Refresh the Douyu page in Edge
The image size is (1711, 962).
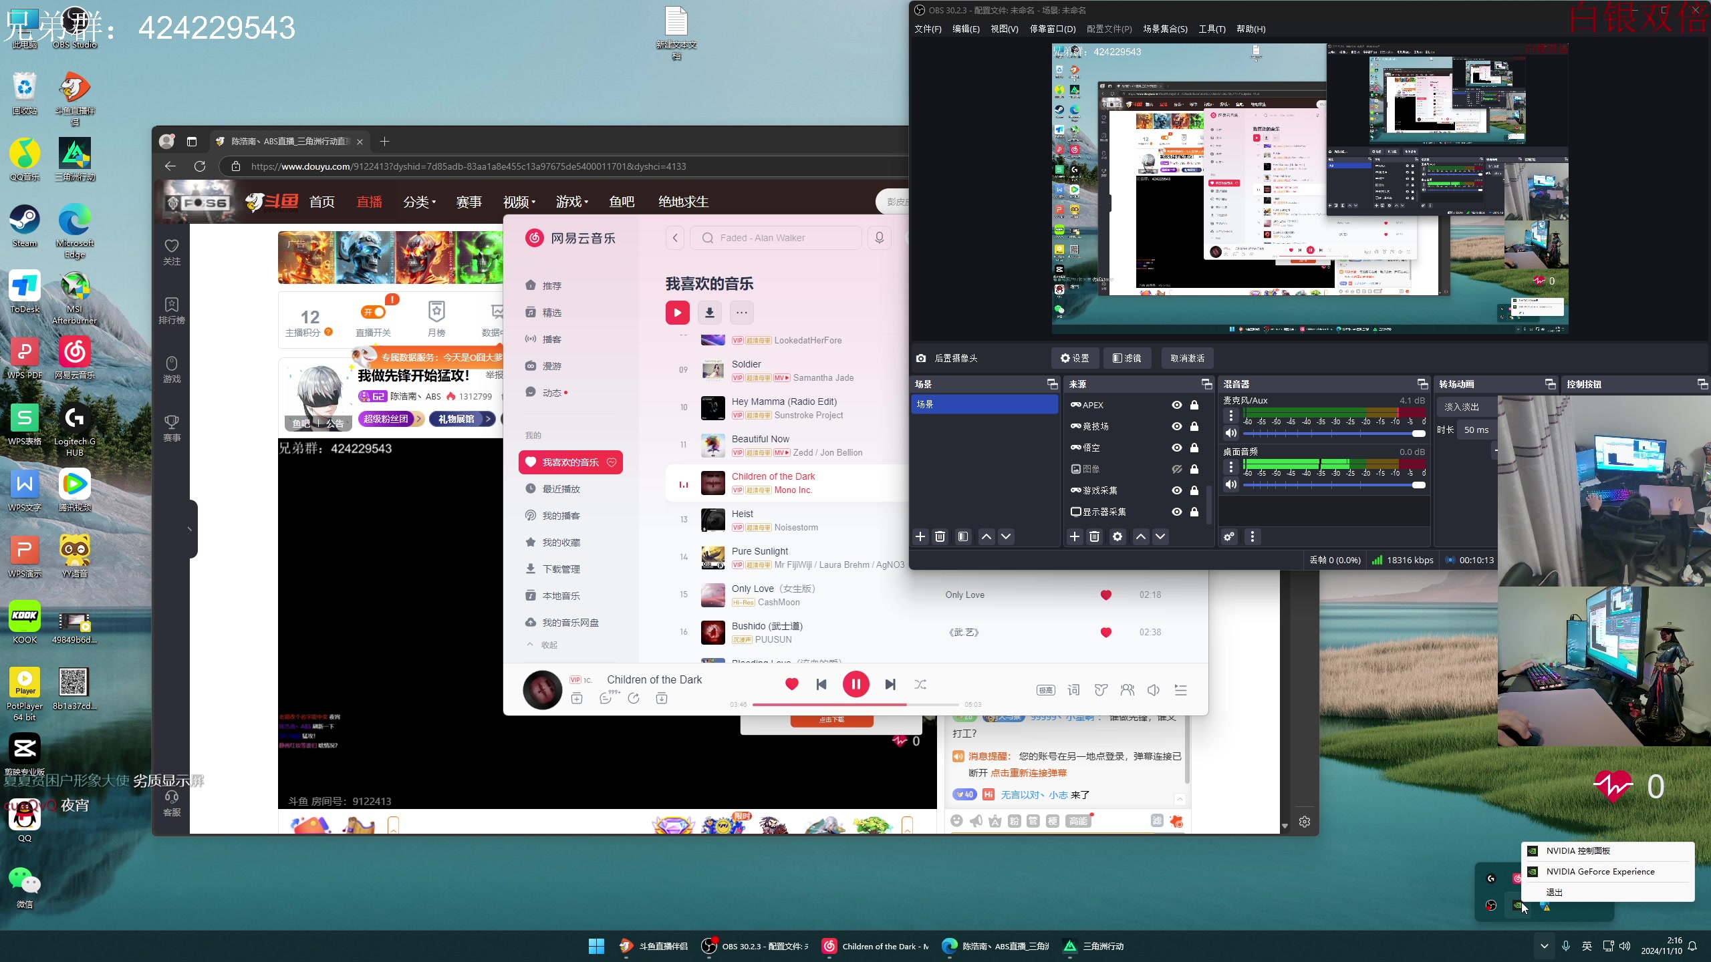tap(199, 166)
